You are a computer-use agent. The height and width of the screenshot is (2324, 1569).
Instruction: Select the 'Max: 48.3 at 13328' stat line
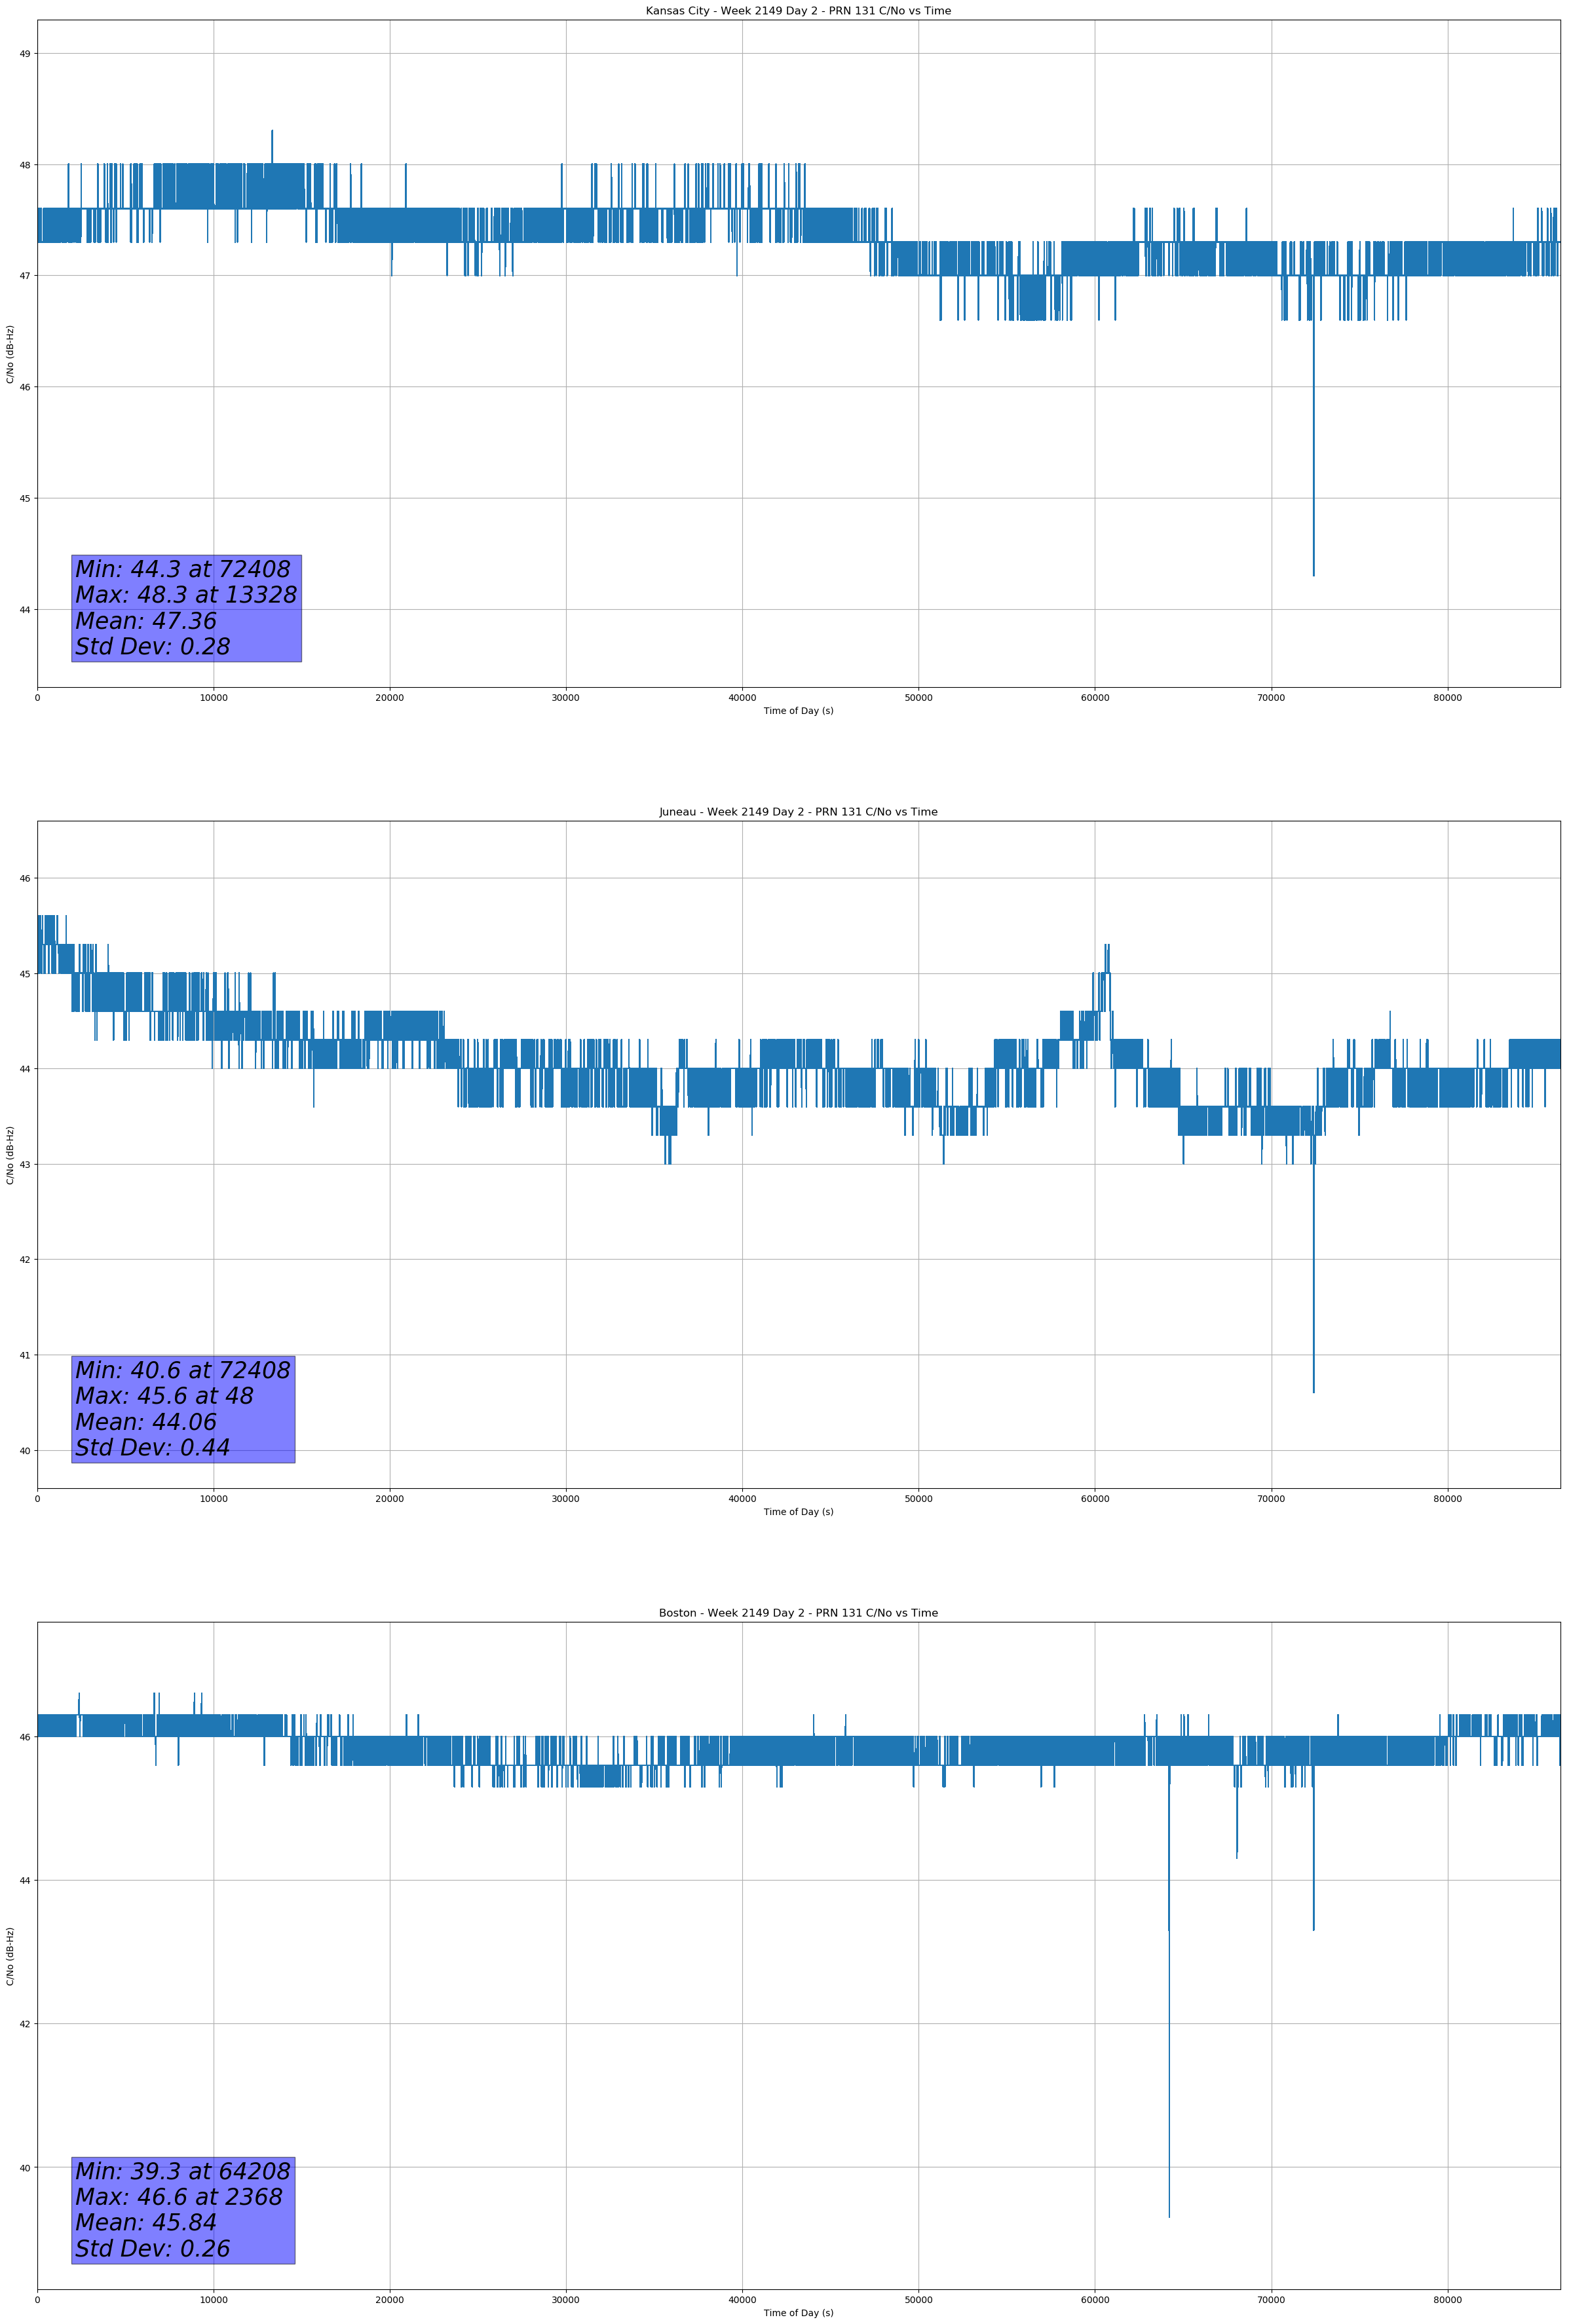[186, 595]
